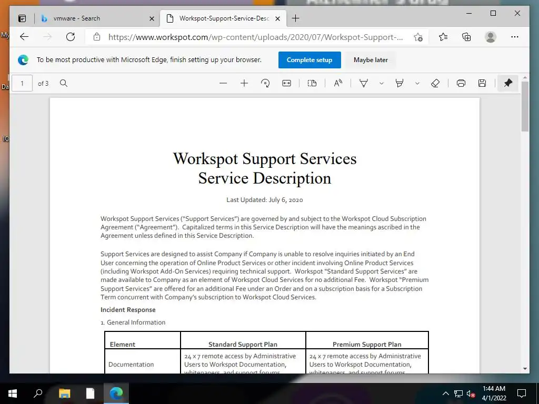Click the 'Premium Support Plan' table header
This screenshot has width=539, height=404.
[x=367, y=344]
